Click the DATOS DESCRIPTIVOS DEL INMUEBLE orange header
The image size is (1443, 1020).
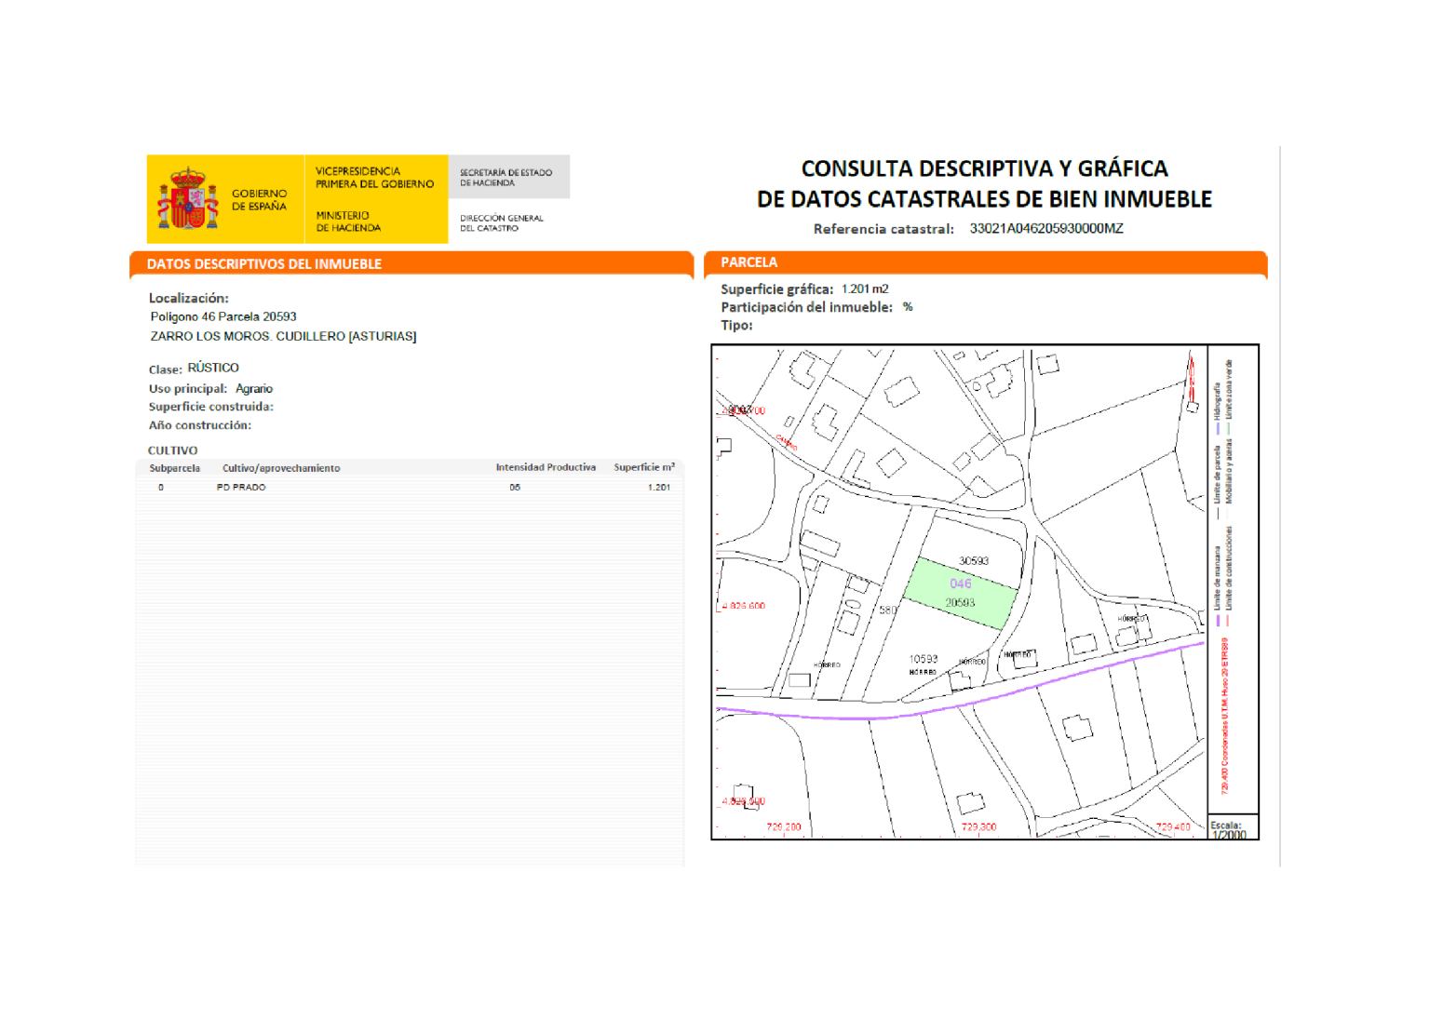click(x=411, y=264)
